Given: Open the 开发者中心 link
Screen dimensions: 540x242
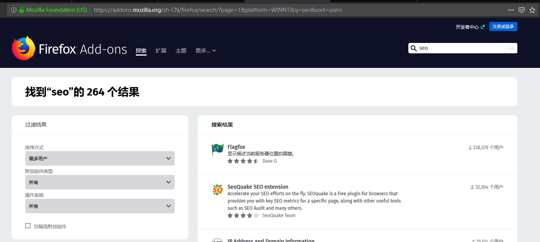Looking at the screenshot, I should pos(470,27).
